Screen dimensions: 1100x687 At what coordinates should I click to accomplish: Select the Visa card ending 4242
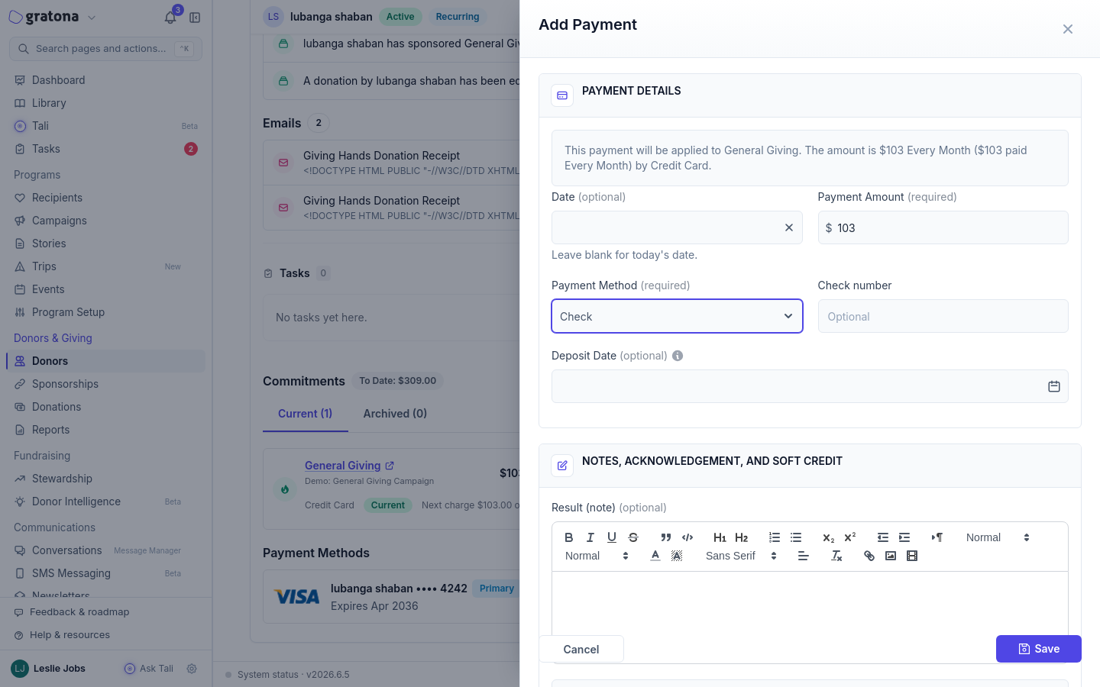[x=391, y=597]
